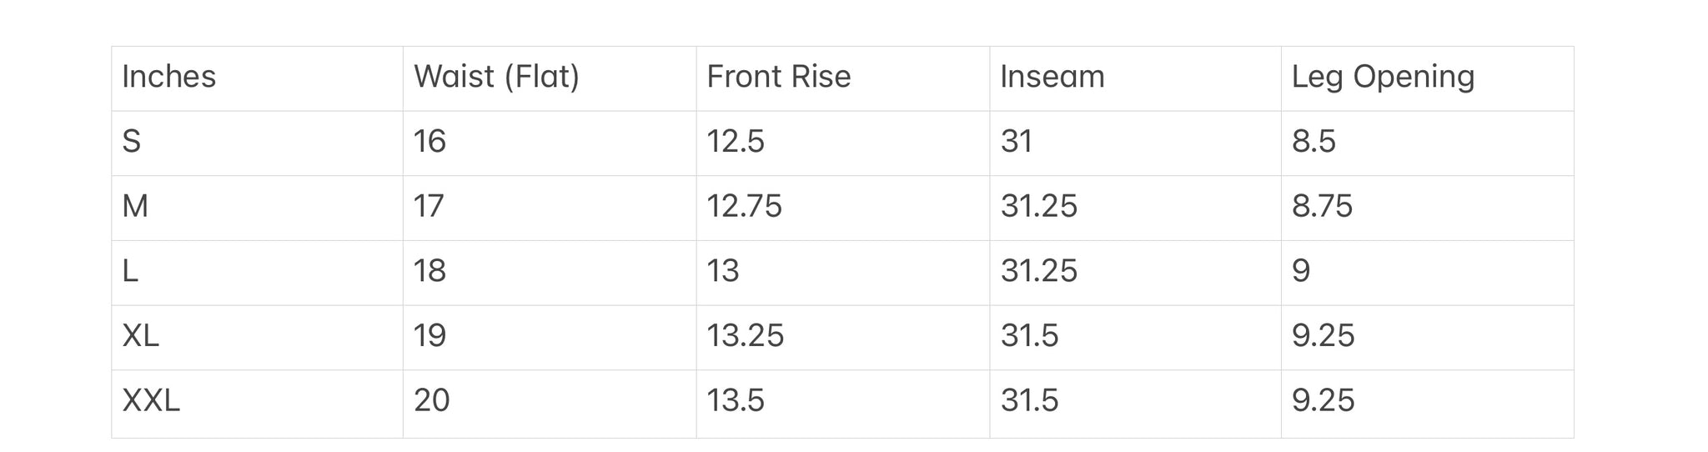
Task: Click the Waist (Flat) column header
Action: (x=496, y=77)
